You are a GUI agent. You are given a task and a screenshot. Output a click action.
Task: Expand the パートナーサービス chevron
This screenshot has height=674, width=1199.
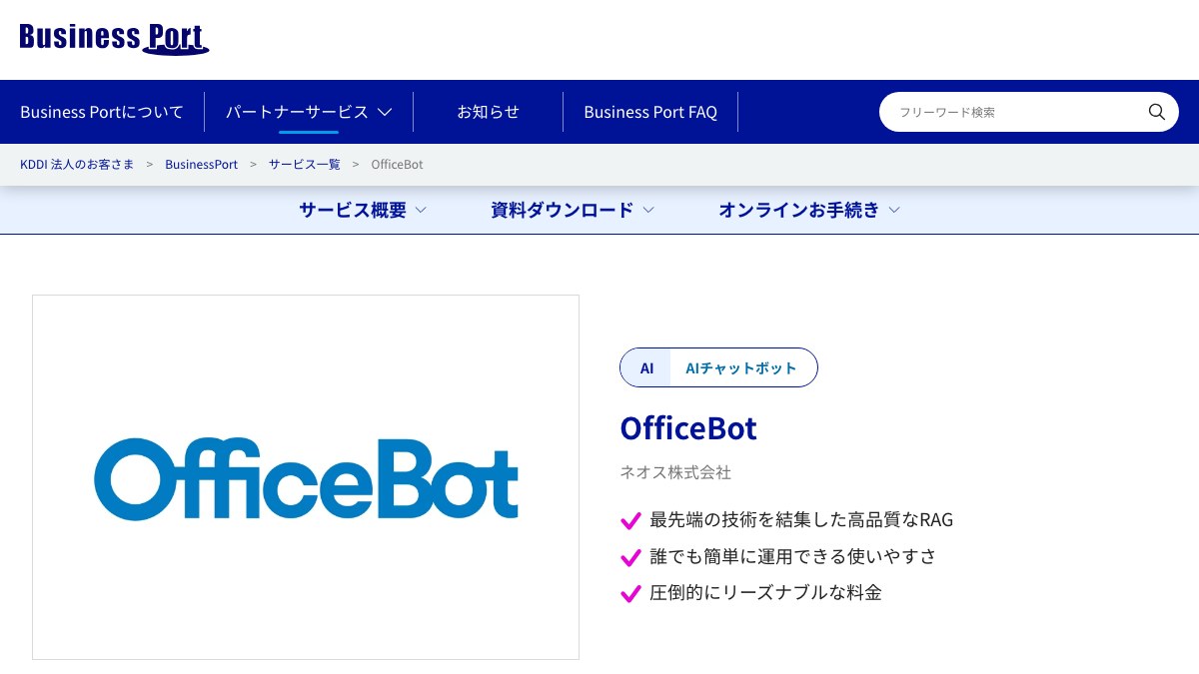pos(385,112)
